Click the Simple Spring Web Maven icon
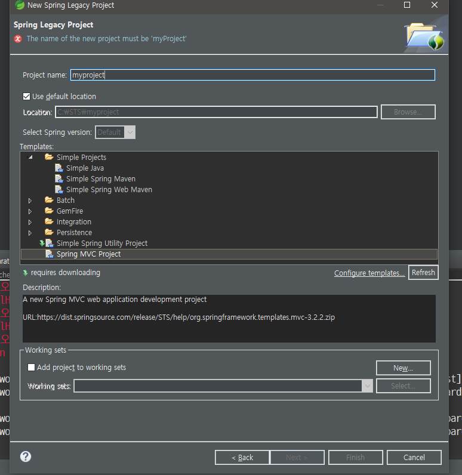This screenshot has height=475, width=462. click(58, 189)
